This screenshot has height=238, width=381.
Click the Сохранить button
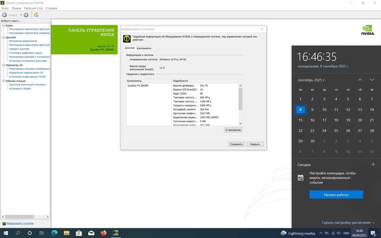click(x=237, y=144)
